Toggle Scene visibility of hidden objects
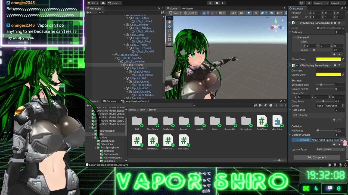Image resolution: width=348 pixels, height=195 pixels. click(272, 13)
